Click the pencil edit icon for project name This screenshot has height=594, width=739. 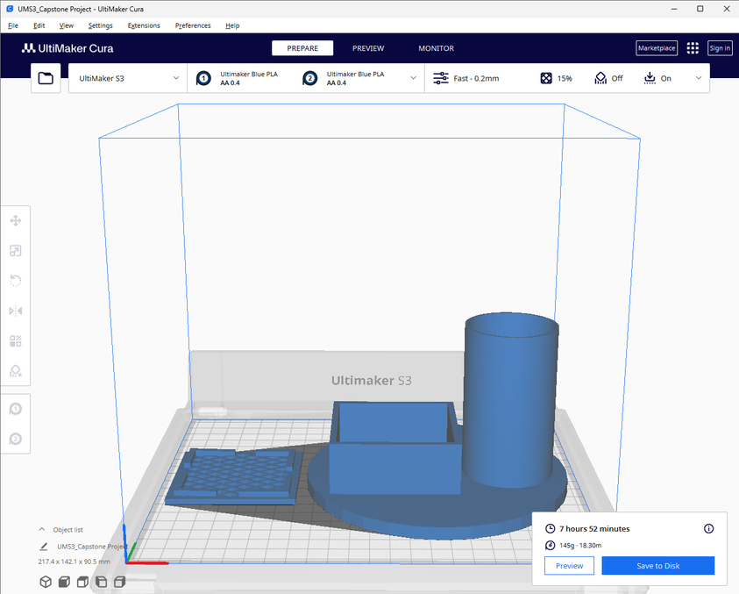click(x=43, y=547)
